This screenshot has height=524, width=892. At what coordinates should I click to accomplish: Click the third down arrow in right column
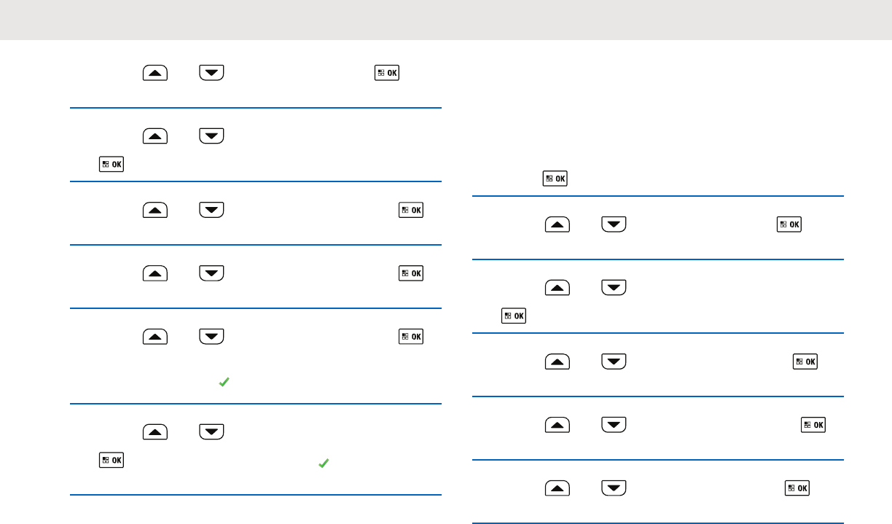614,361
